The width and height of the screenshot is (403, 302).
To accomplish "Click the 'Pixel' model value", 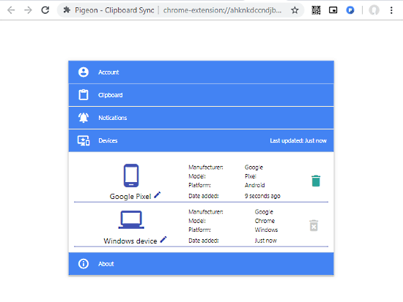I will click(251, 176).
